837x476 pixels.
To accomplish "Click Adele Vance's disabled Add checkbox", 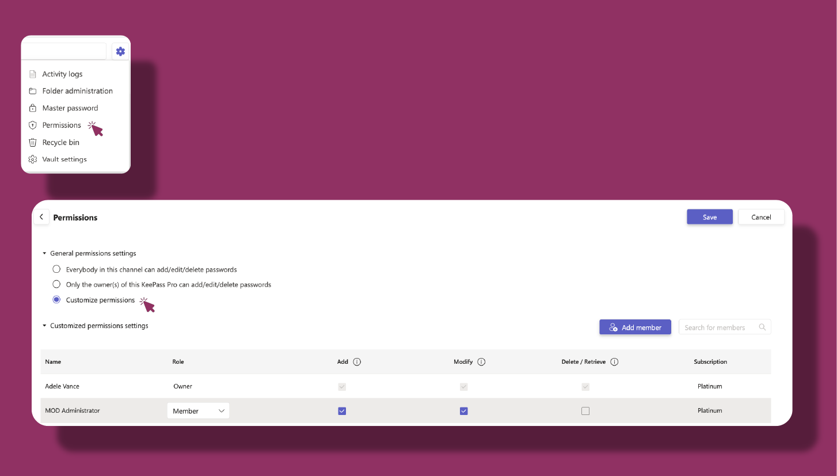I will (x=342, y=387).
